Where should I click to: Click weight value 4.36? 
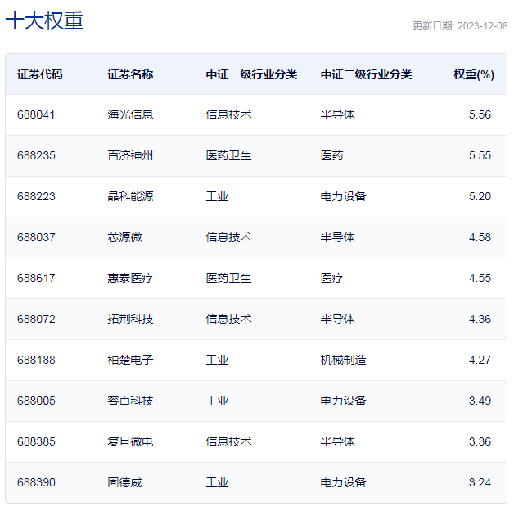click(x=480, y=319)
